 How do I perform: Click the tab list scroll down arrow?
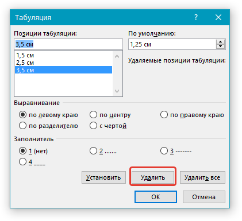(x=117, y=91)
